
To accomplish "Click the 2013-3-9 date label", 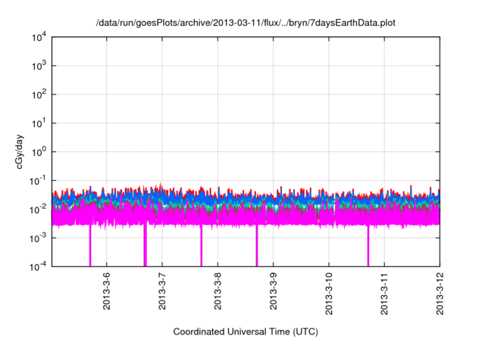I will (273, 291).
